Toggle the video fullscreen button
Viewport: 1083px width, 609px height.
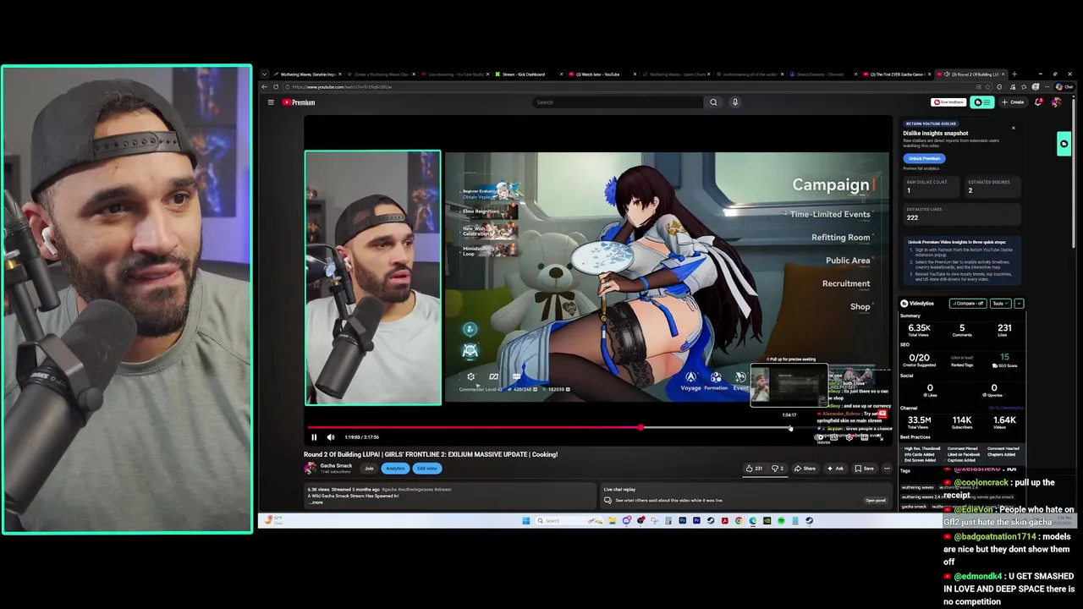881,437
